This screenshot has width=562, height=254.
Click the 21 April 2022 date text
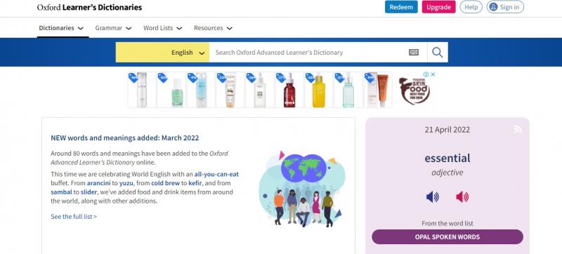coord(447,130)
